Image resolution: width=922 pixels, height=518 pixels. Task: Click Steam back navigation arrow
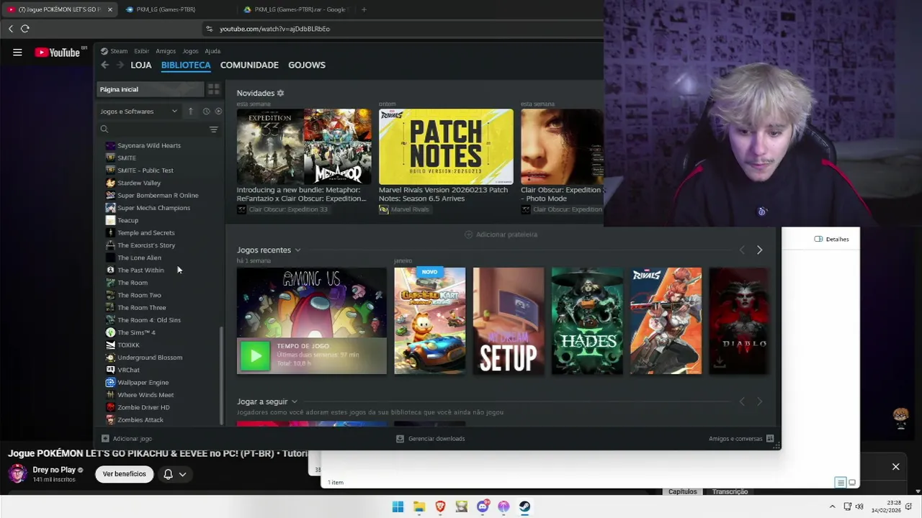[104, 65]
